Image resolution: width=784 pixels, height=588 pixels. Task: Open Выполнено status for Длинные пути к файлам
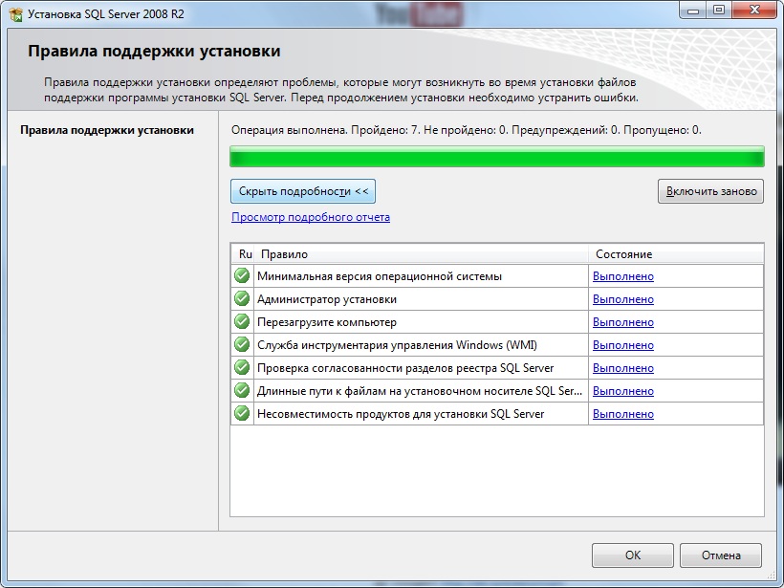pyautogui.click(x=623, y=391)
